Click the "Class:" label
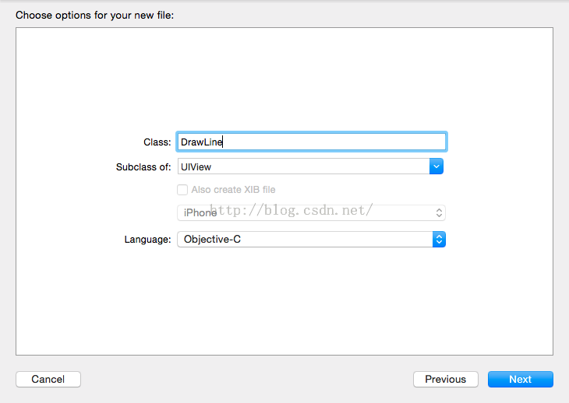The width and height of the screenshot is (569, 403). pos(157,142)
